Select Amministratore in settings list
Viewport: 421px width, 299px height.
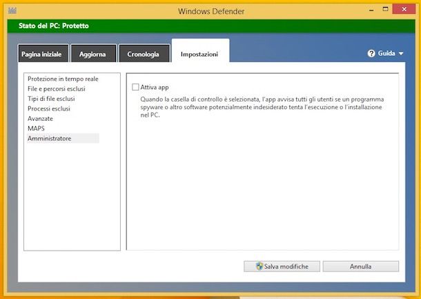pos(63,138)
